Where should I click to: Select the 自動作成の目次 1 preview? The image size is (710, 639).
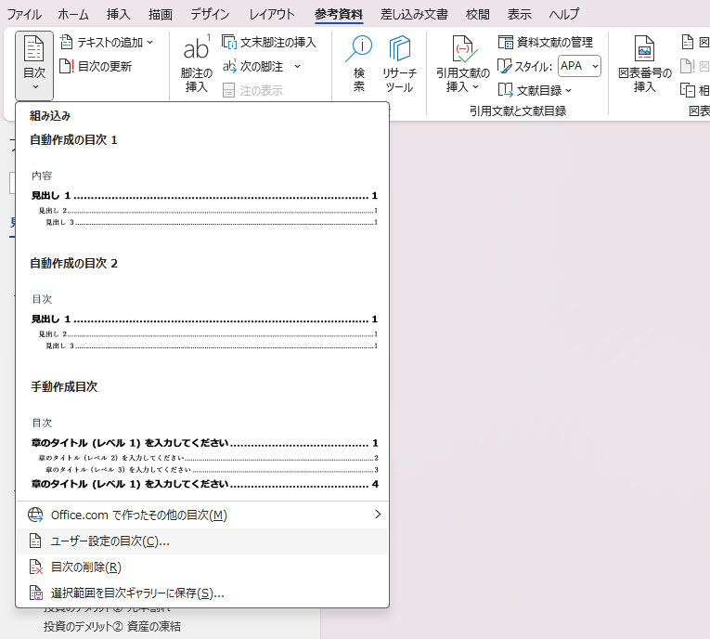[x=202, y=196]
